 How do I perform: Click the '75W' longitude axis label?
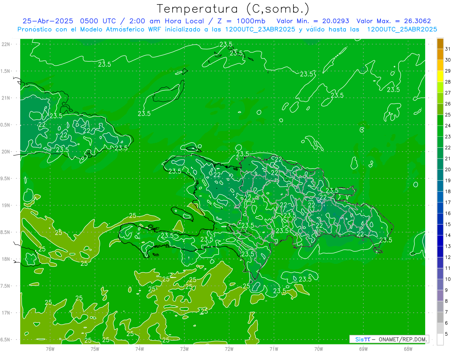(95, 349)
